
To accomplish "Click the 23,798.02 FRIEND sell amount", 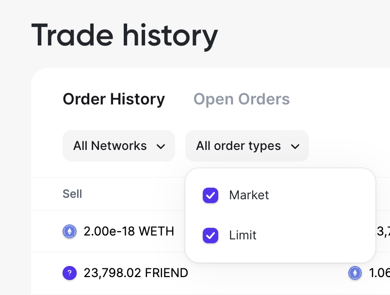I will pos(136,273).
